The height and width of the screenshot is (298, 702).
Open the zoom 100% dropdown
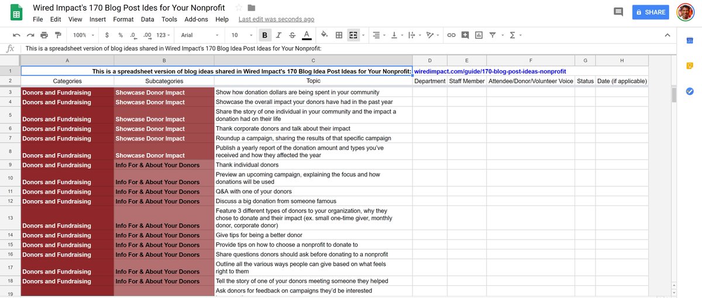pyautogui.click(x=84, y=35)
